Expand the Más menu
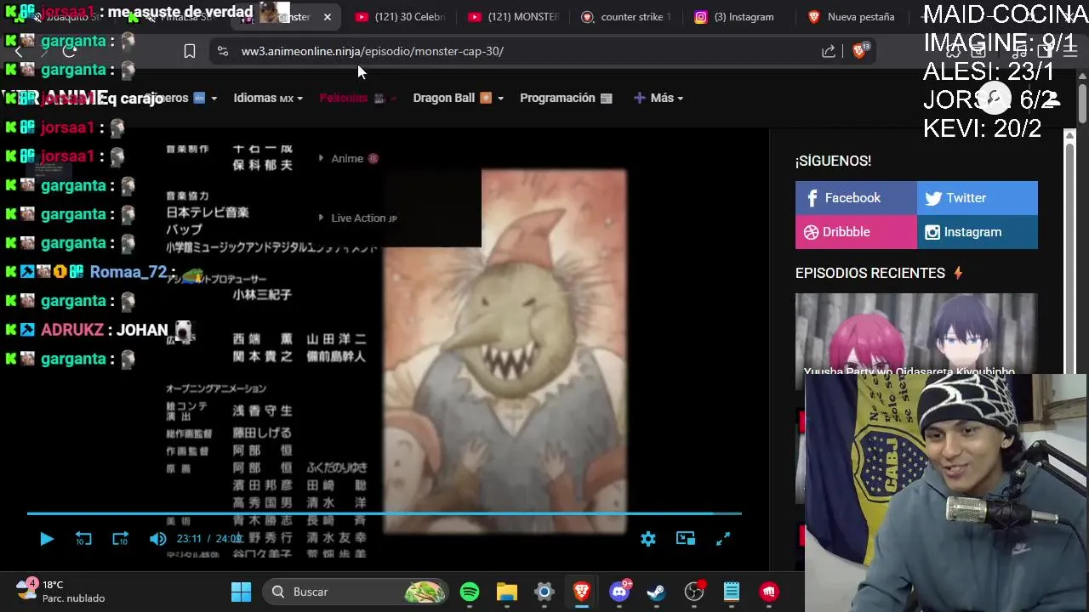This screenshot has height=612, width=1089. tap(659, 98)
